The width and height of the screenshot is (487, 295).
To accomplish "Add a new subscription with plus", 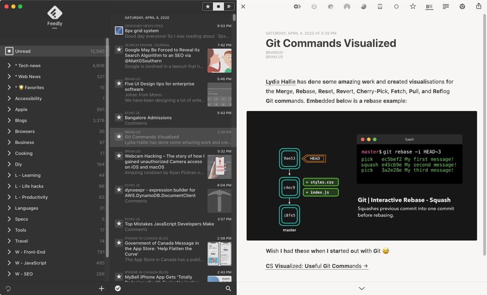I will coord(102,288).
